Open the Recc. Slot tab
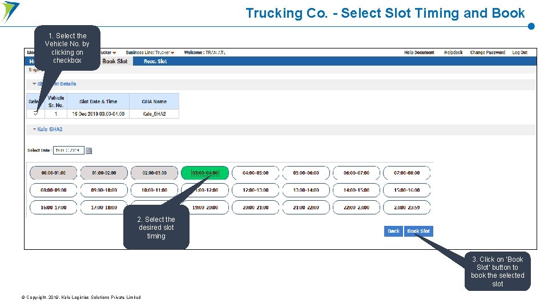Screen dimensions: 548x308 click(155, 61)
